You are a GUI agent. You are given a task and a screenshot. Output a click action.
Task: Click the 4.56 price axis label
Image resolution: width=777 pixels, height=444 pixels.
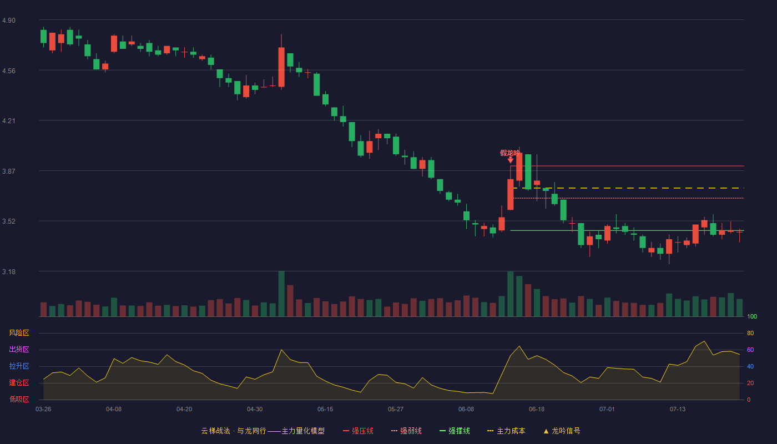[x=9, y=71]
